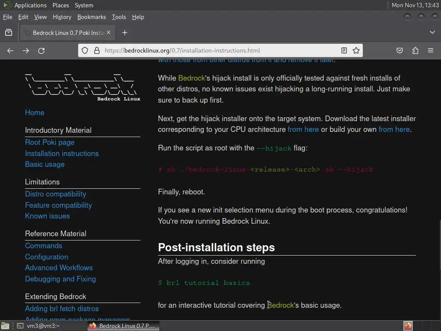Screen dimensions: 441x331
Task: Click the 'brl tutorial basics' command text
Action: click(204, 283)
